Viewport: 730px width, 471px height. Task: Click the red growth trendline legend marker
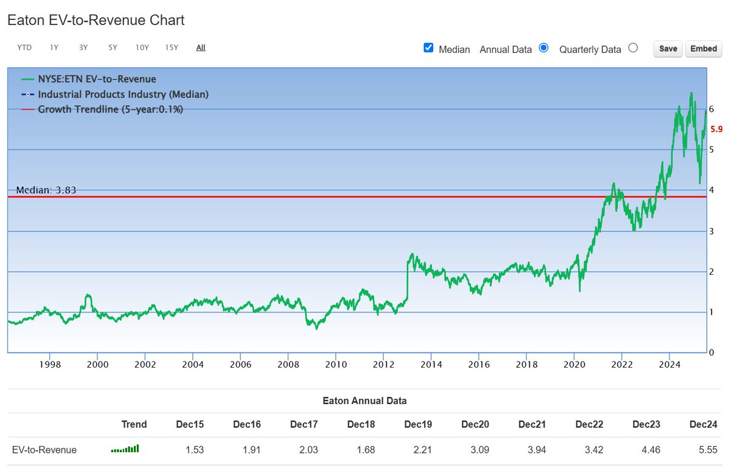pyautogui.click(x=28, y=109)
